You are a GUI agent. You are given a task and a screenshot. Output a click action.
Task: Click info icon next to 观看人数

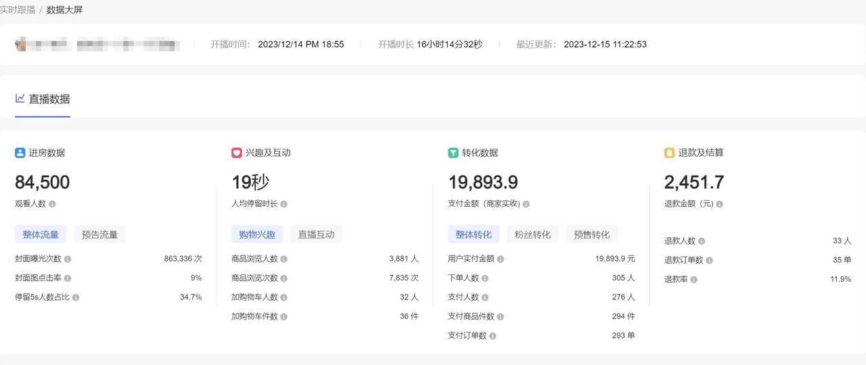tap(52, 203)
